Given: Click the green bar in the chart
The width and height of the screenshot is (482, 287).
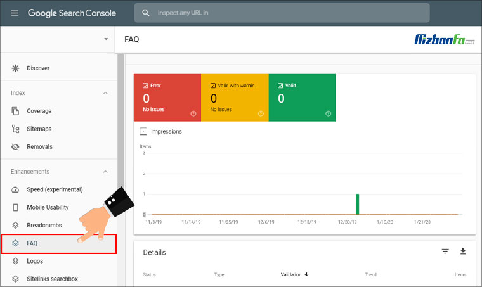Looking at the screenshot, I should pos(358,204).
